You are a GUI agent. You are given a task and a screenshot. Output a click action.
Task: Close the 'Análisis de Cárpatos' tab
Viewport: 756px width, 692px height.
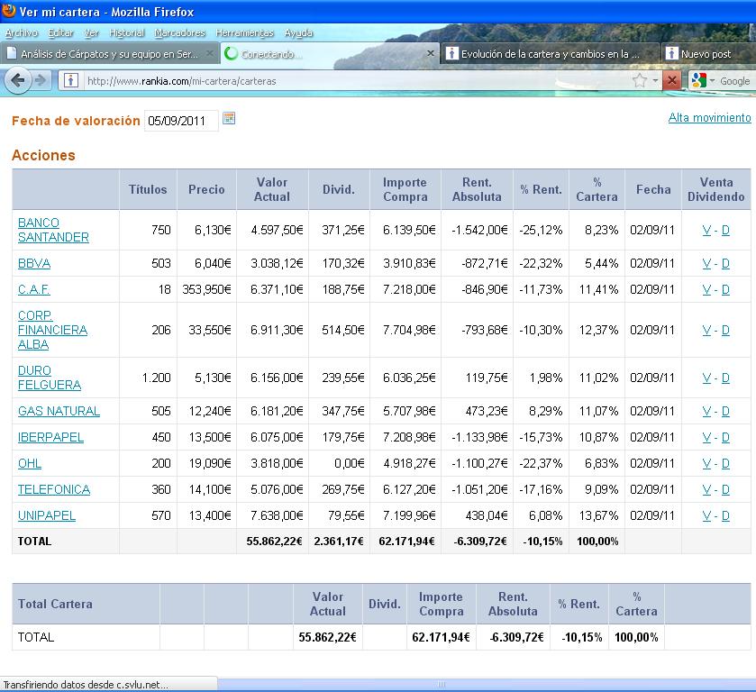210,54
